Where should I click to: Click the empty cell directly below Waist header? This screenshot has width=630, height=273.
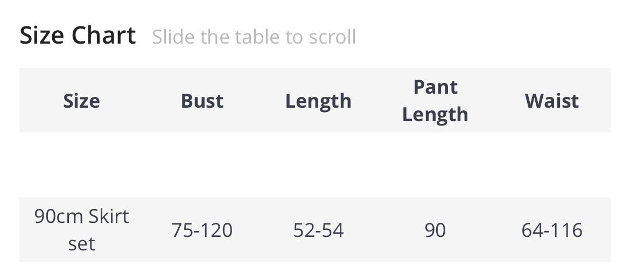[552, 165]
